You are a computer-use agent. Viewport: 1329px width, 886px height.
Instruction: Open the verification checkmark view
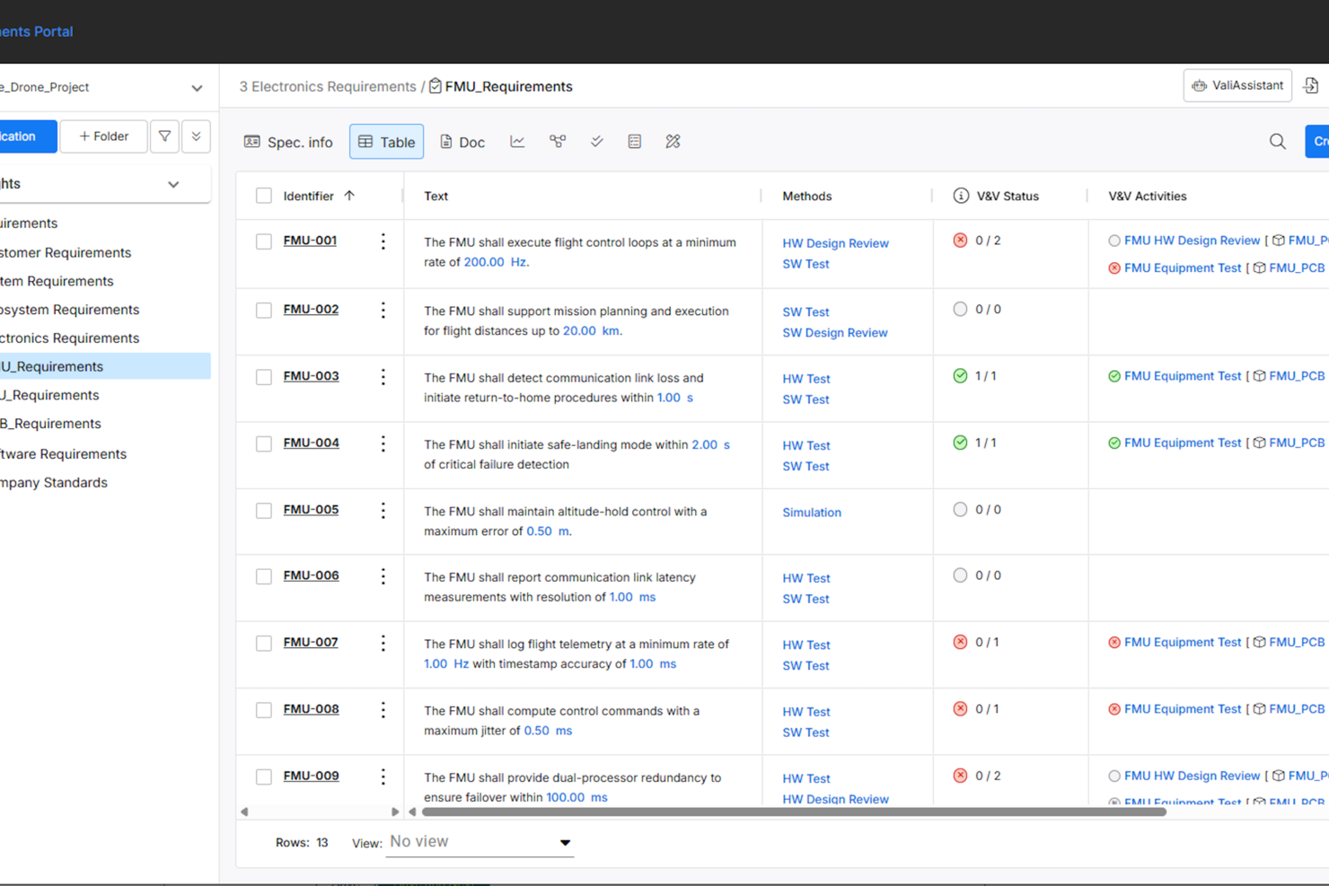point(596,141)
